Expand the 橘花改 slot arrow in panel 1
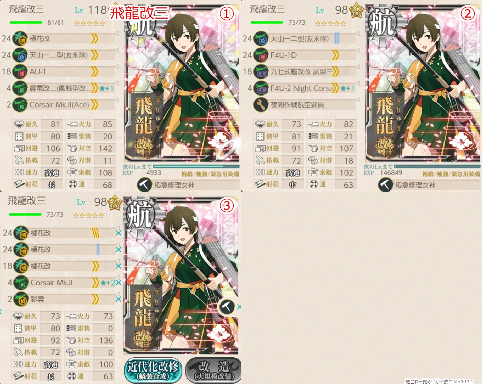Viewport: 482px width, 384px height. pos(117,34)
